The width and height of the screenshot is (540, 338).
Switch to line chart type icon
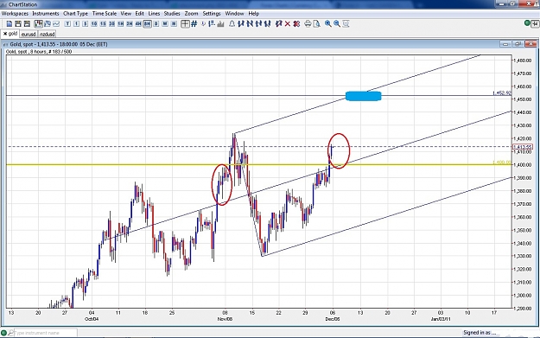pos(56,24)
